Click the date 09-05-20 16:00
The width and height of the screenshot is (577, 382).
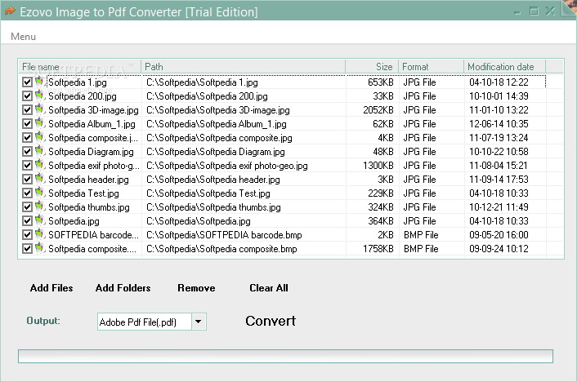pos(499,234)
